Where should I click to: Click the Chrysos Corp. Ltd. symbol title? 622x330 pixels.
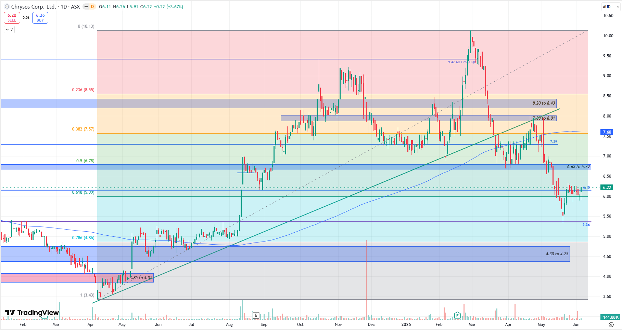pos(34,6)
